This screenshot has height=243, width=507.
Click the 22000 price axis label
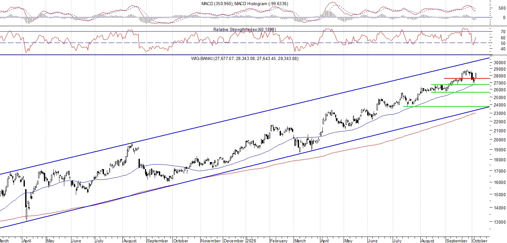(x=500, y=122)
